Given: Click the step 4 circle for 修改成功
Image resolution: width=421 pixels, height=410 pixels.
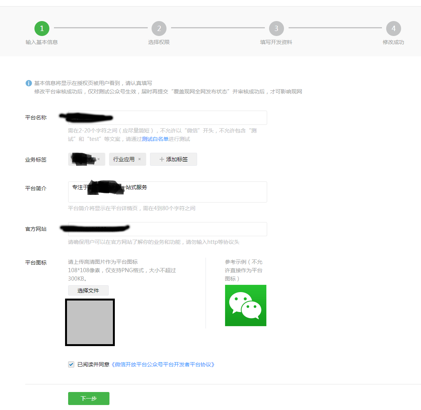Looking at the screenshot, I should [x=393, y=28].
